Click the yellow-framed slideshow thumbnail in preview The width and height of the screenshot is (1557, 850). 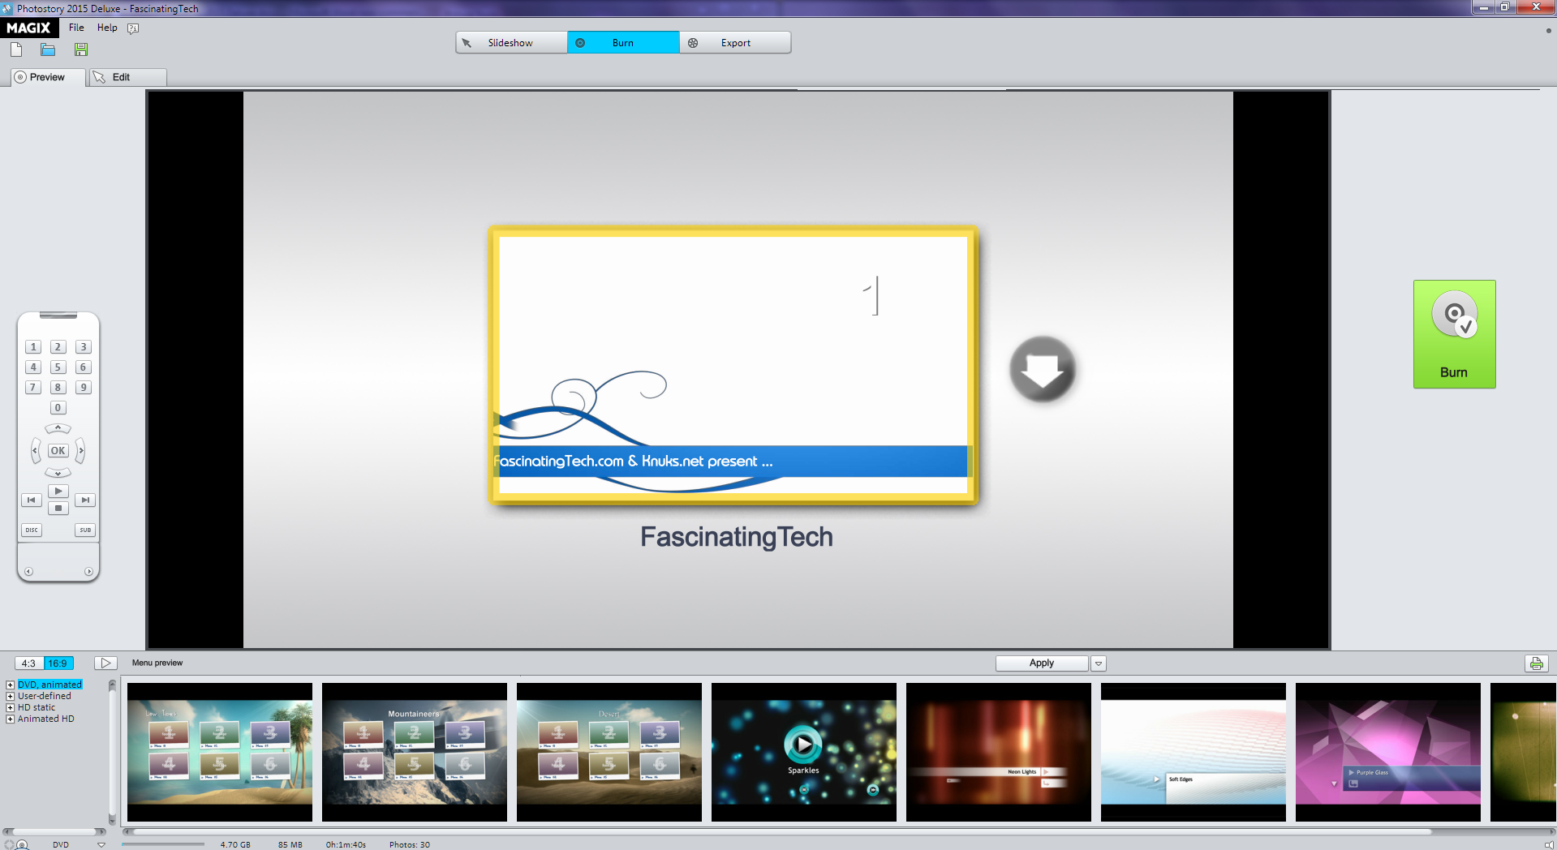[733, 365]
